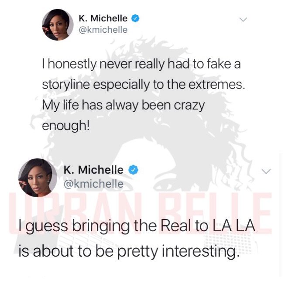Click the word 'interesting' in the bottom tweet
The height and width of the screenshot is (288, 288).
(x=199, y=251)
